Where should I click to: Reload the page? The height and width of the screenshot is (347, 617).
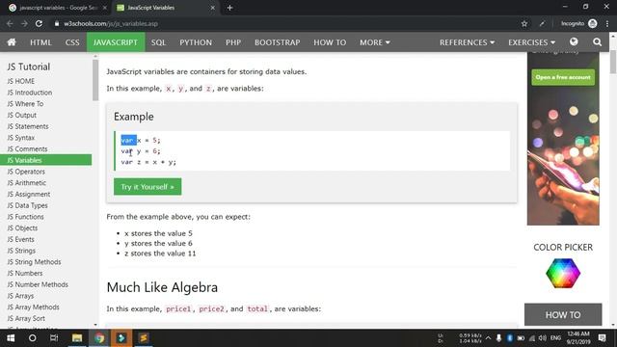pos(39,23)
